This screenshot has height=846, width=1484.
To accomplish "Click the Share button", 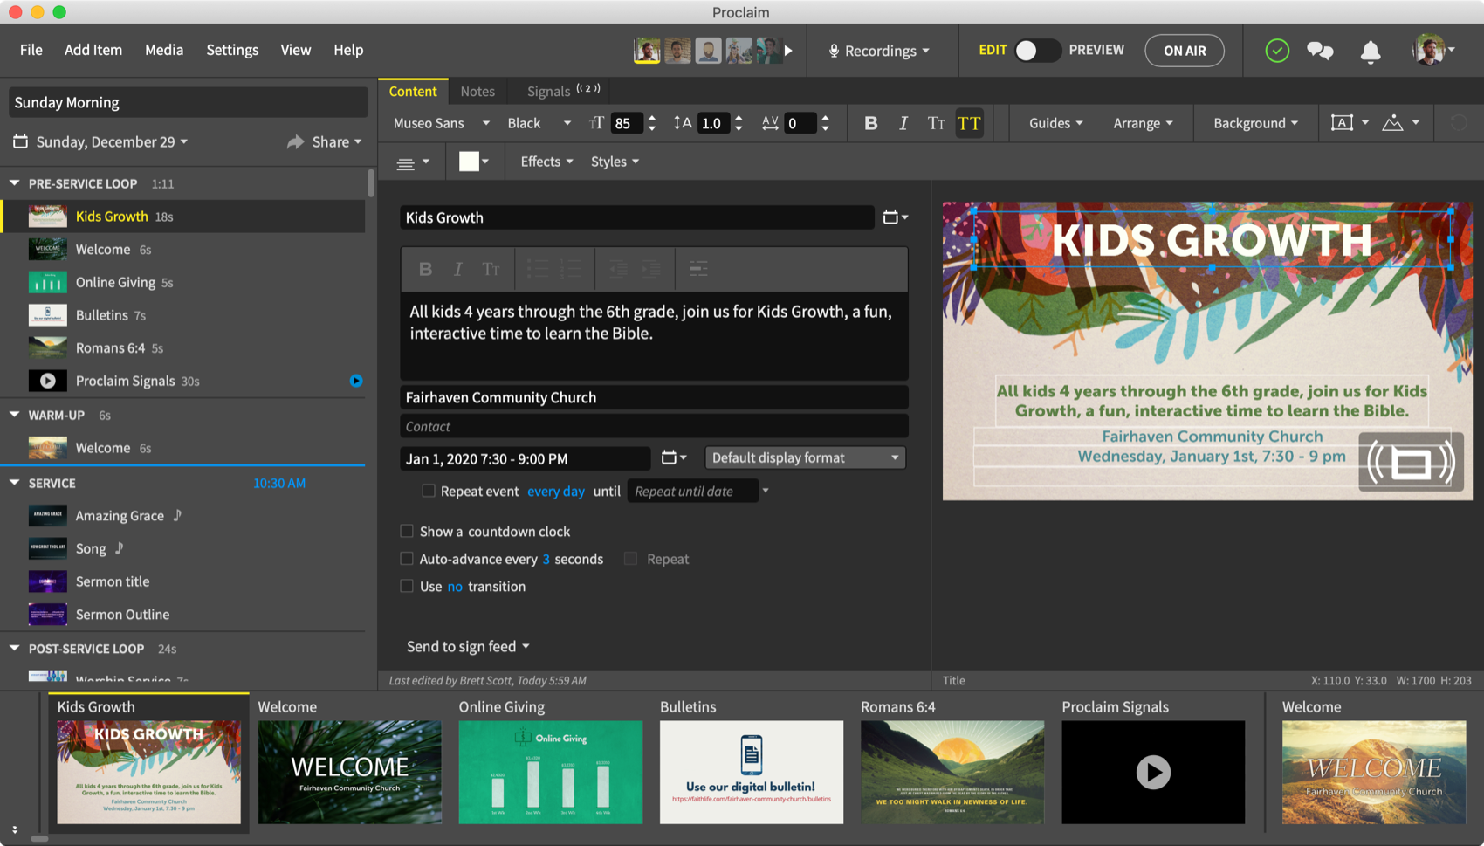I will tap(324, 141).
